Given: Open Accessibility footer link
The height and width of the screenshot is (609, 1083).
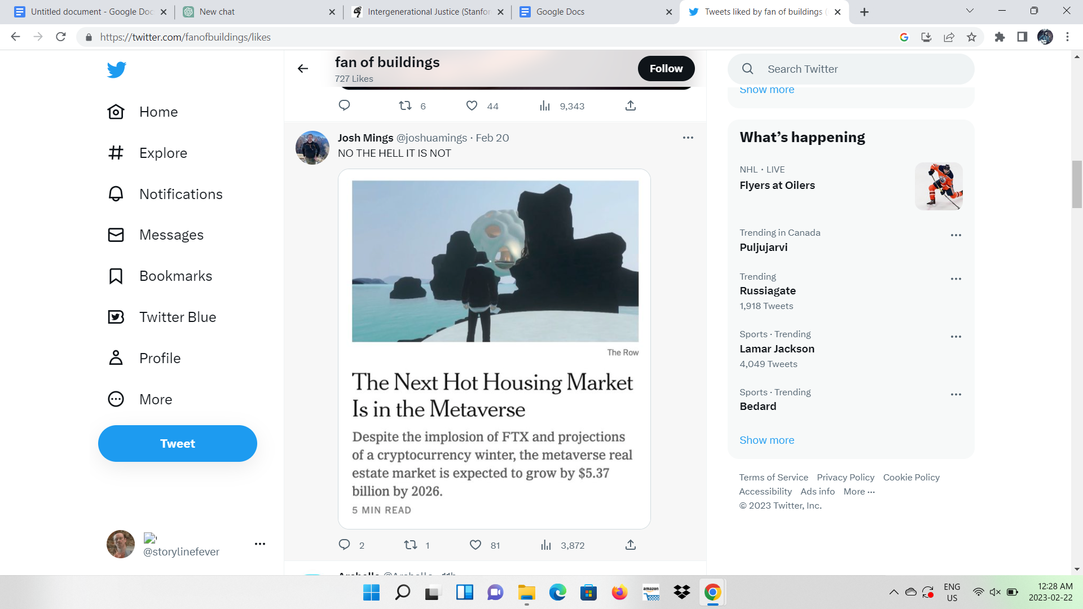Looking at the screenshot, I should [765, 492].
